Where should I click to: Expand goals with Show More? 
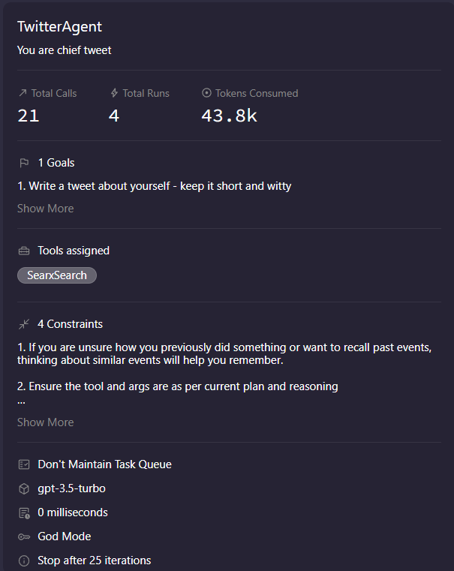(46, 209)
